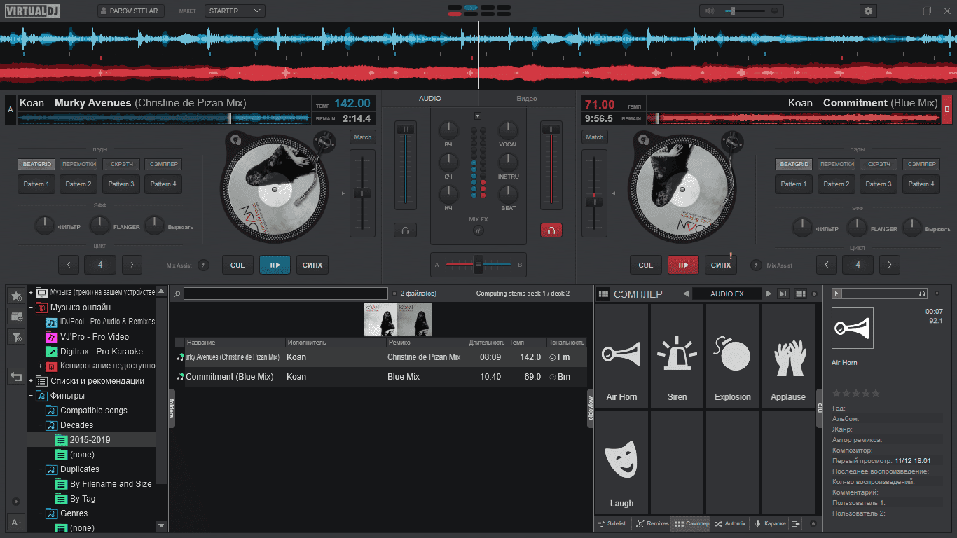Toggle left deck СИНХ sync button
The width and height of the screenshot is (957, 538).
(x=312, y=265)
